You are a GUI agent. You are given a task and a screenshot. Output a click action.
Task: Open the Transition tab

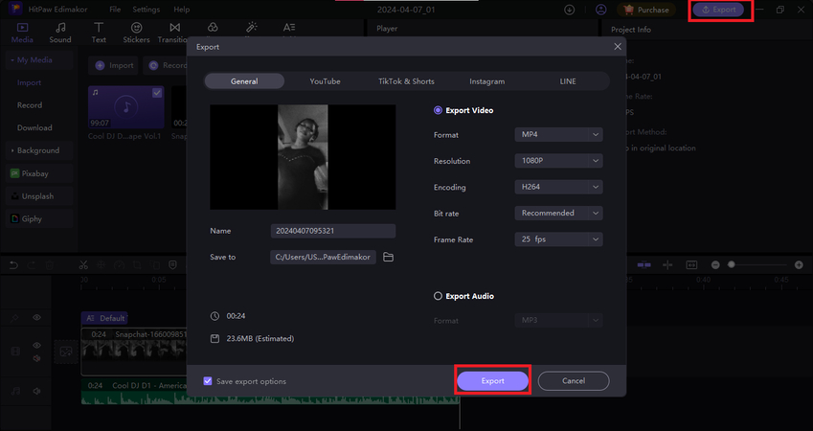(173, 33)
